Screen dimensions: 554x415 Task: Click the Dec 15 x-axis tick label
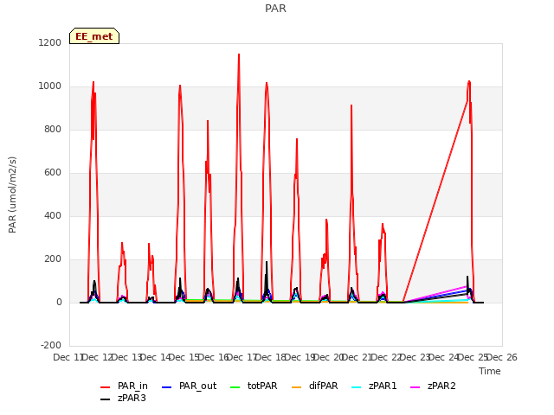[x=184, y=357]
